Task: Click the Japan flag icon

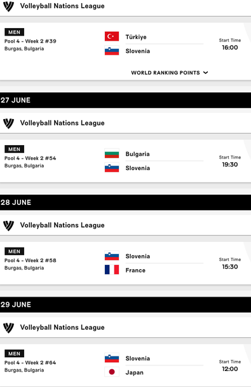Action: click(112, 372)
